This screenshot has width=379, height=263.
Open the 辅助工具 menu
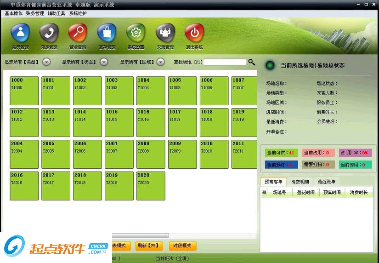coord(57,13)
